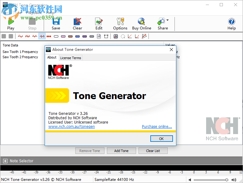Click the SampleRate 44100 Hz status text
This screenshot has height=183, width=243.
[x=114, y=180]
